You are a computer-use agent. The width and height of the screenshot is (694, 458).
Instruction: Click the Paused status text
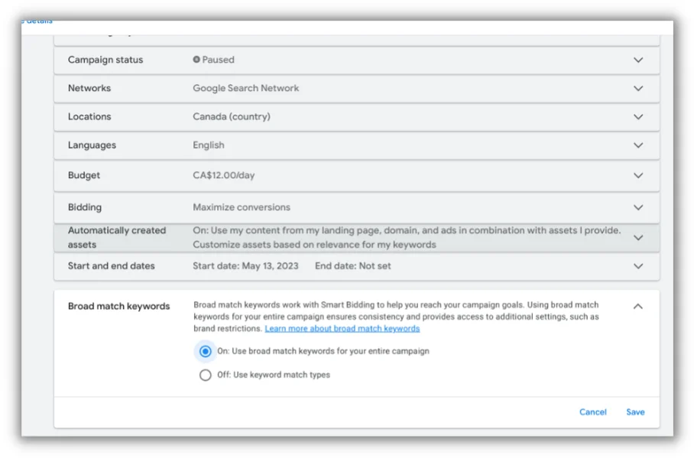point(218,60)
